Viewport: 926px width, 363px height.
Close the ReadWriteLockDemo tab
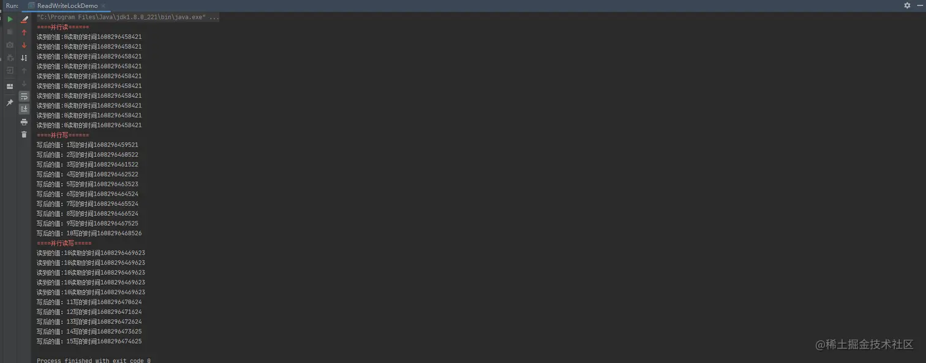(x=103, y=5)
